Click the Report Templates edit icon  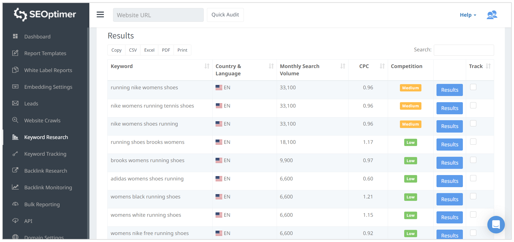tap(15, 53)
